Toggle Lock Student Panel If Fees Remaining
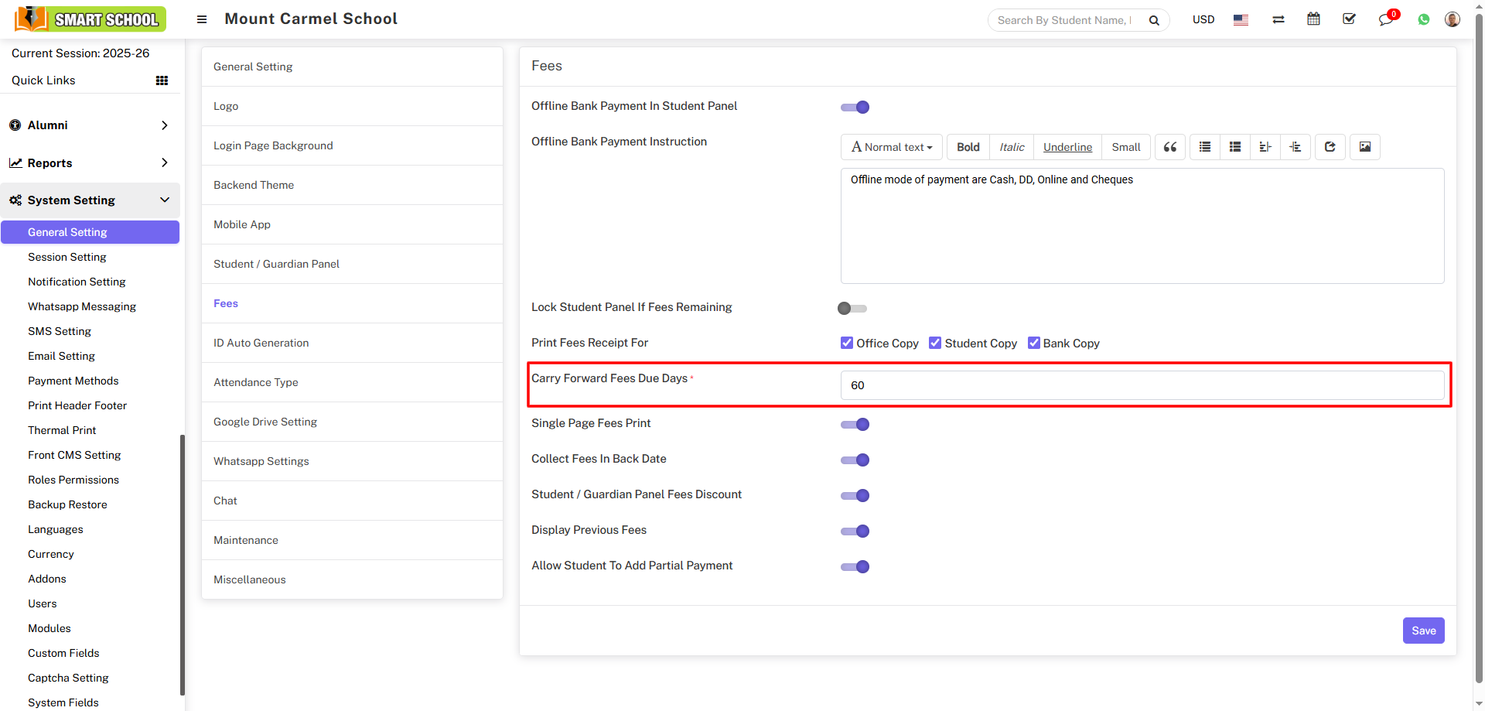Viewport: 1485px width, 711px height. [x=852, y=309]
